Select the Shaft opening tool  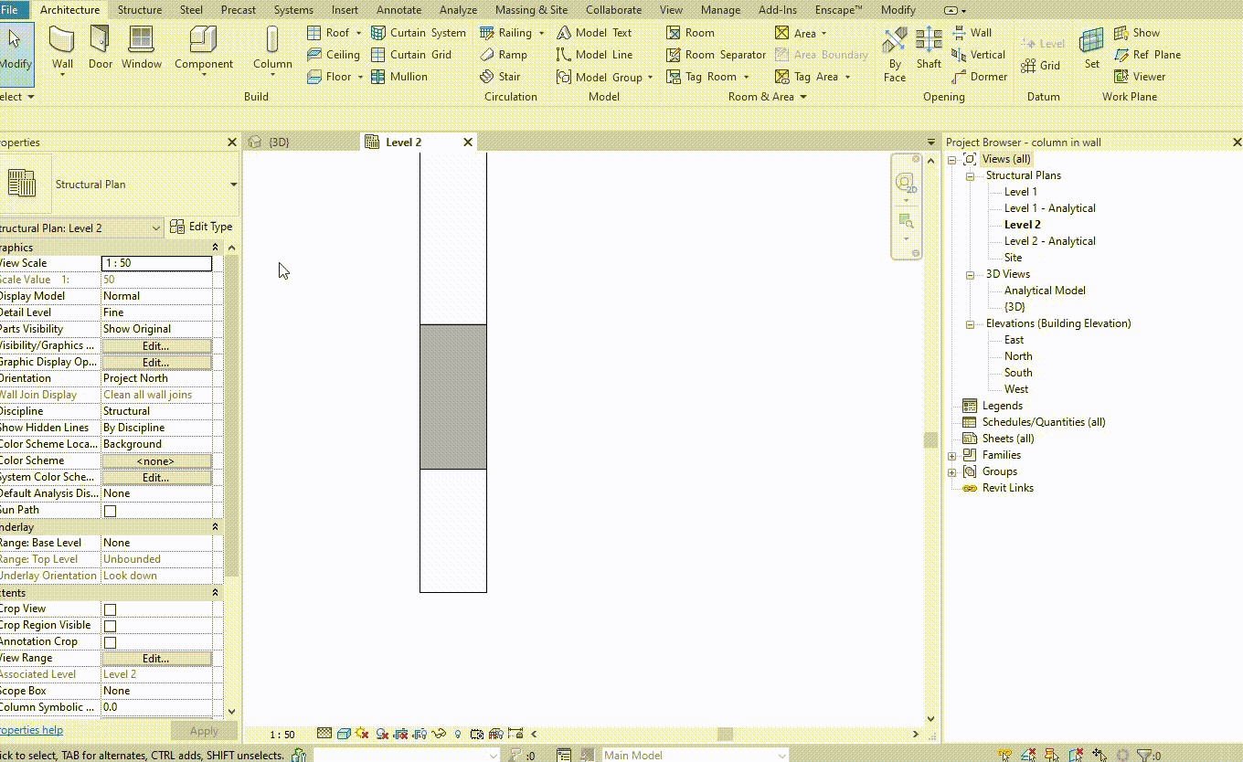click(929, 48)
